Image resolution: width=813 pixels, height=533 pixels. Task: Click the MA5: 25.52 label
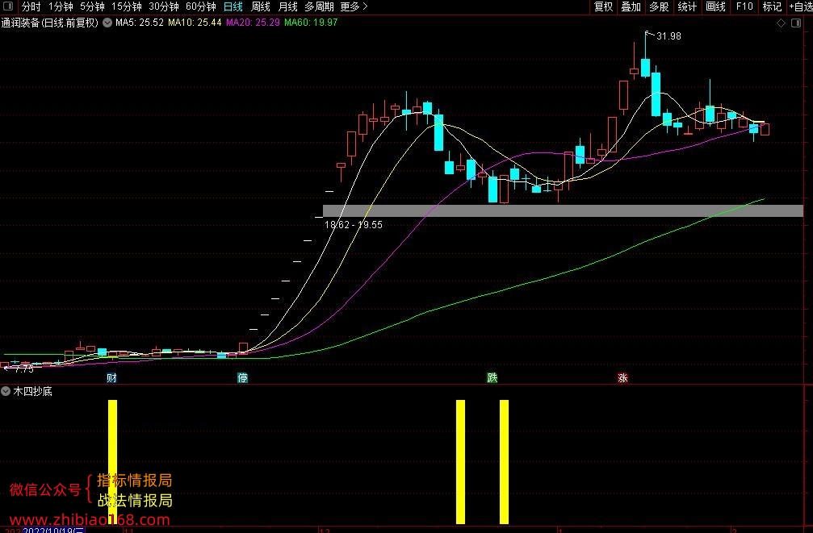click(x=140, y=23)
